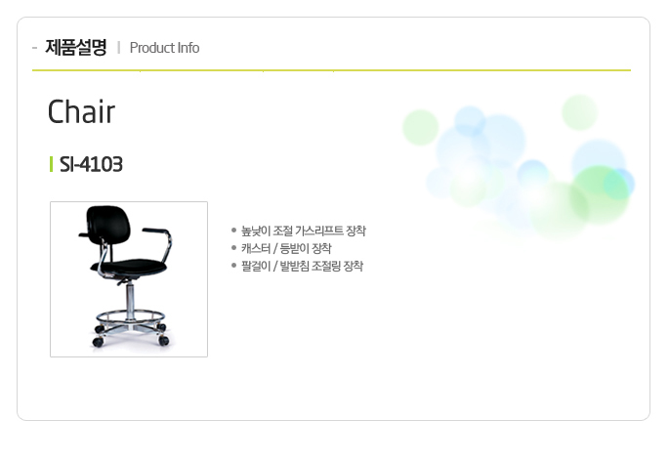Viewport: 669px width, 462px height.
Task: Click the 높낮이 조절 가스리프트 장착 text
Action: pos(304,231)
